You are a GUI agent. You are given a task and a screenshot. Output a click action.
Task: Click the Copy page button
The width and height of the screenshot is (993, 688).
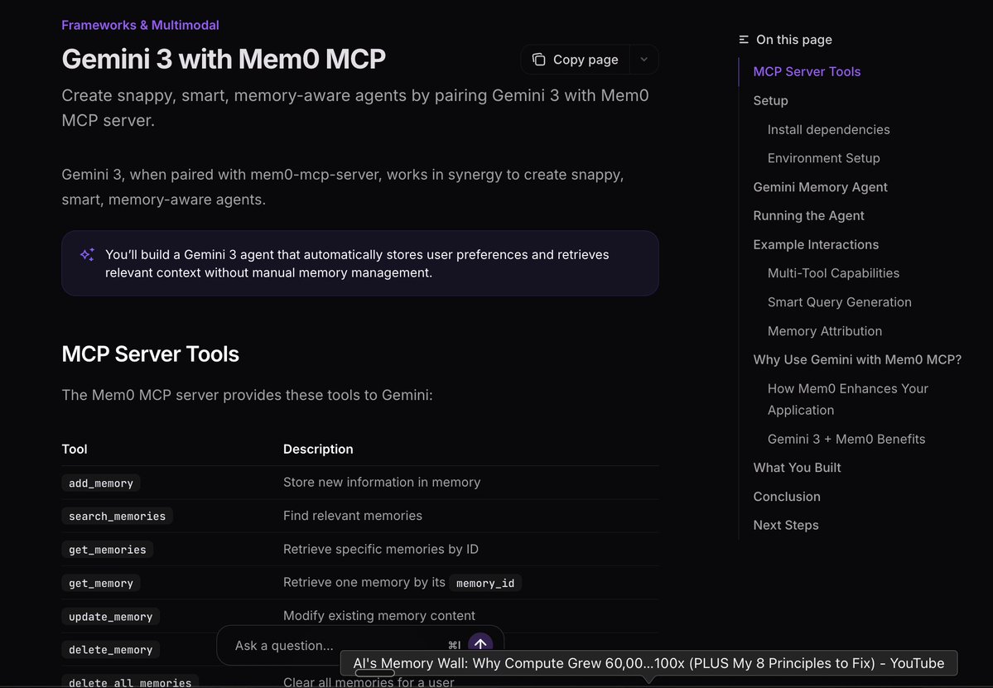pos(575,60)
